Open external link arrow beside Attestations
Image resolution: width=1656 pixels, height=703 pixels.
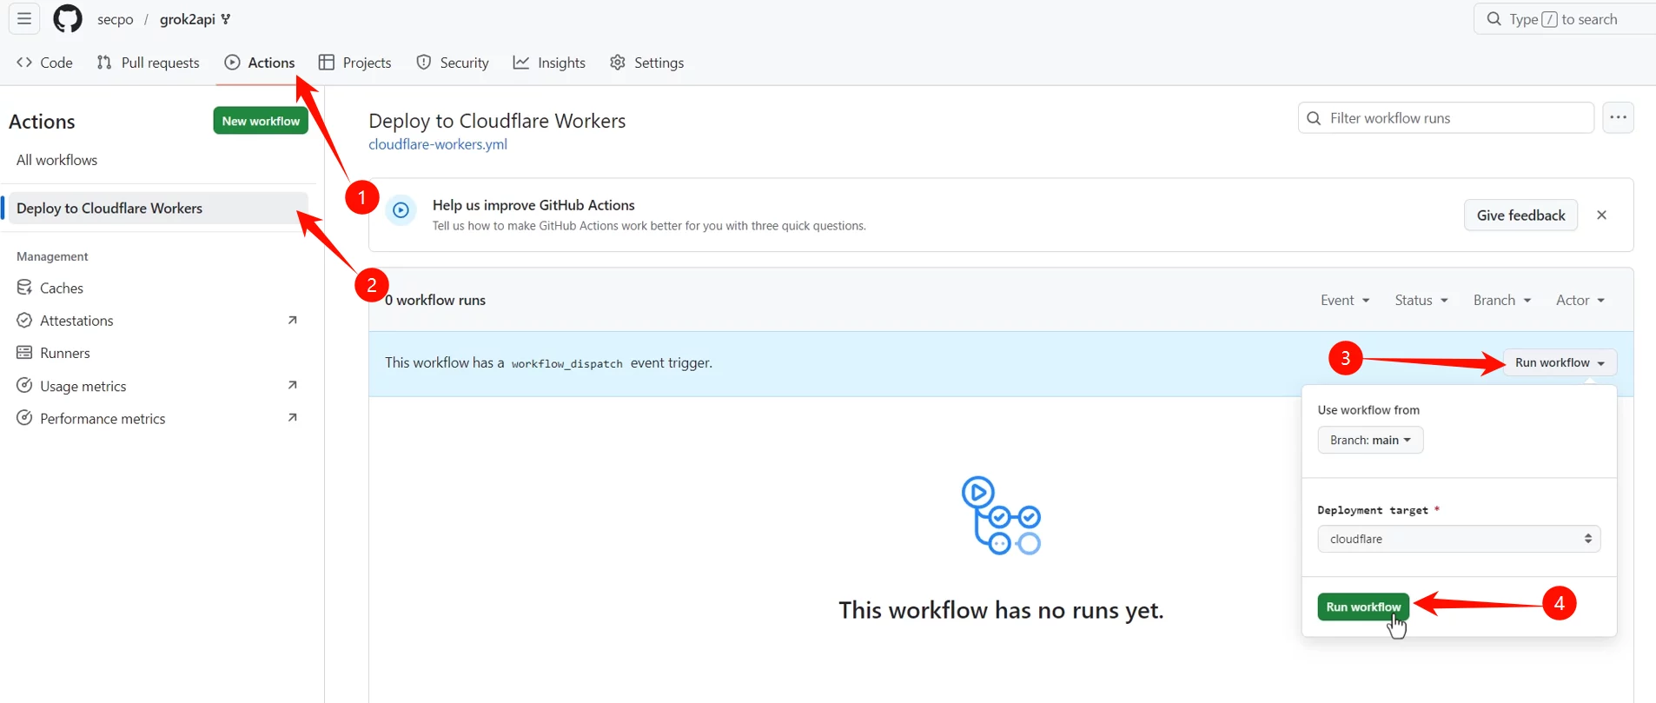pyautogui.click(x=293, y=320)
